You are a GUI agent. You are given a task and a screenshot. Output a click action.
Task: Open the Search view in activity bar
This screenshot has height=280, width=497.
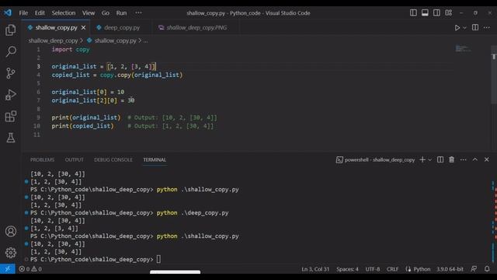pos(10,51)
